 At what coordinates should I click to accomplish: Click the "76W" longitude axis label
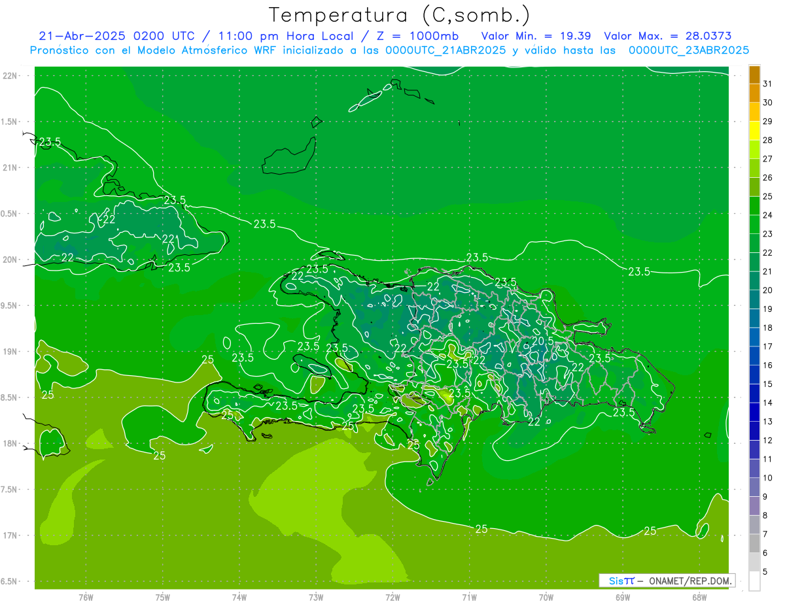(x=86, y=598)
